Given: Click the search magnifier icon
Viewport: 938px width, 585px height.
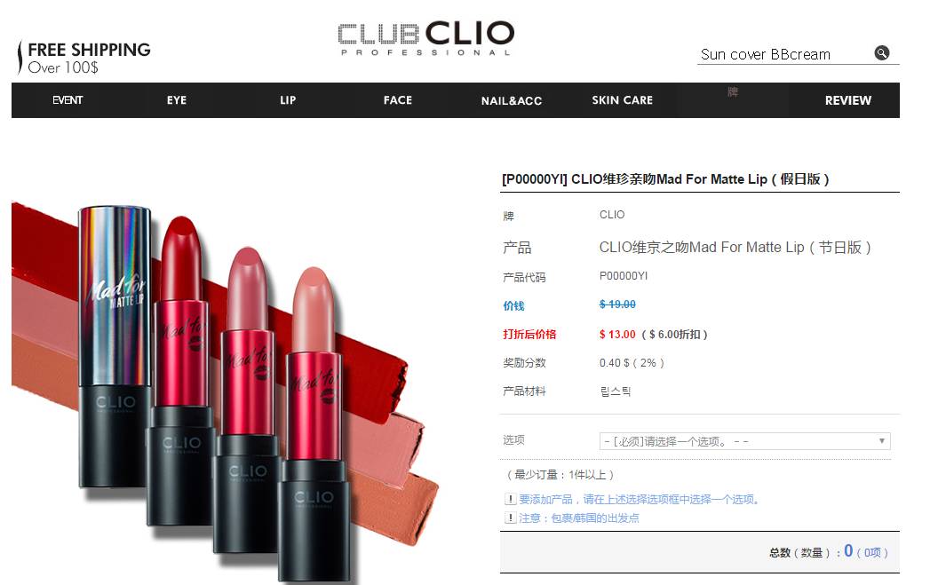Looking at the screenshot, I should 882,53.
